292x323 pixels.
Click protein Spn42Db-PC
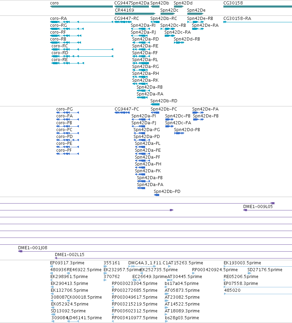pos(155,113)
